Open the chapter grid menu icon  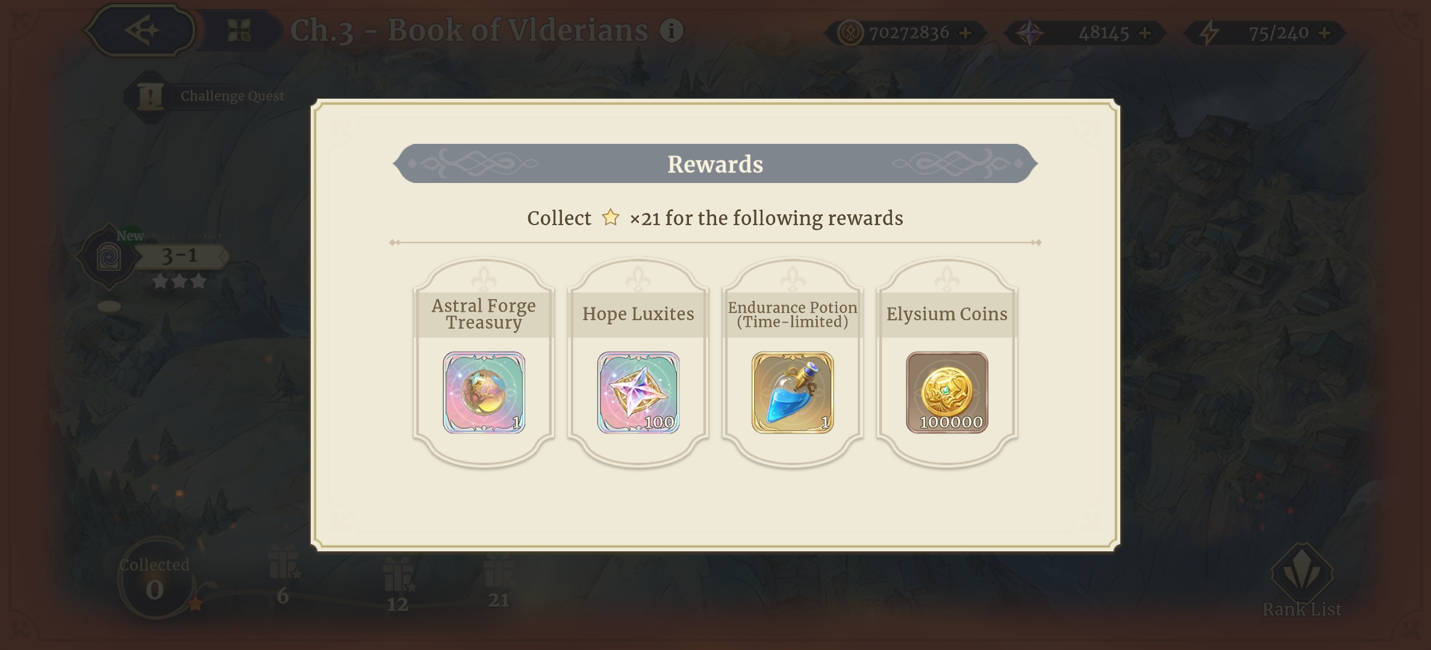pos(239,31)
